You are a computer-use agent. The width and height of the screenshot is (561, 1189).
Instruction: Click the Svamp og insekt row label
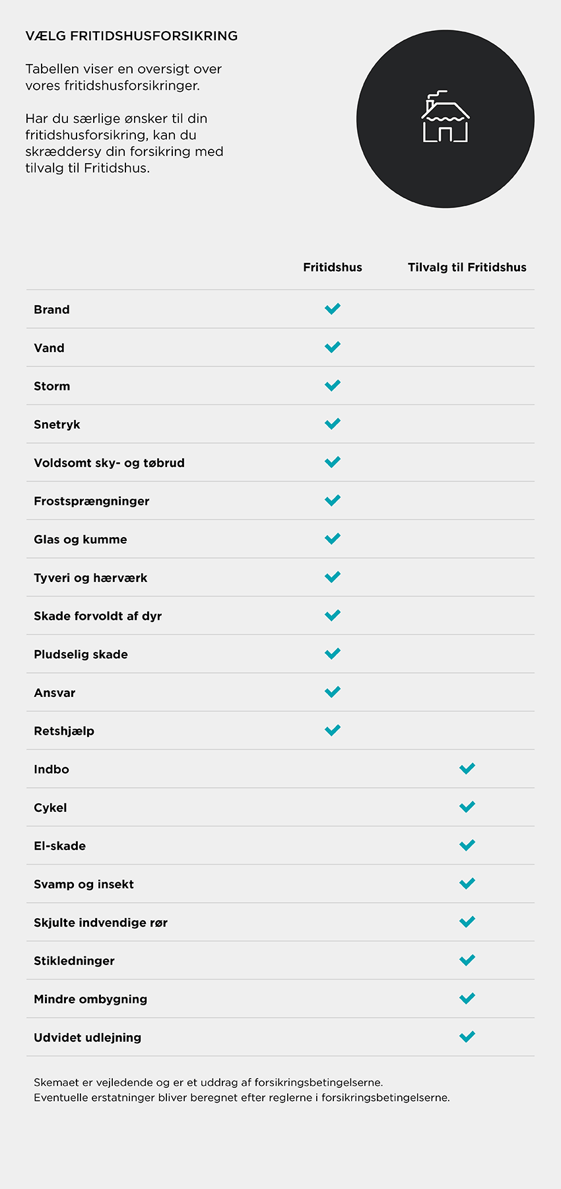[84, 884]
